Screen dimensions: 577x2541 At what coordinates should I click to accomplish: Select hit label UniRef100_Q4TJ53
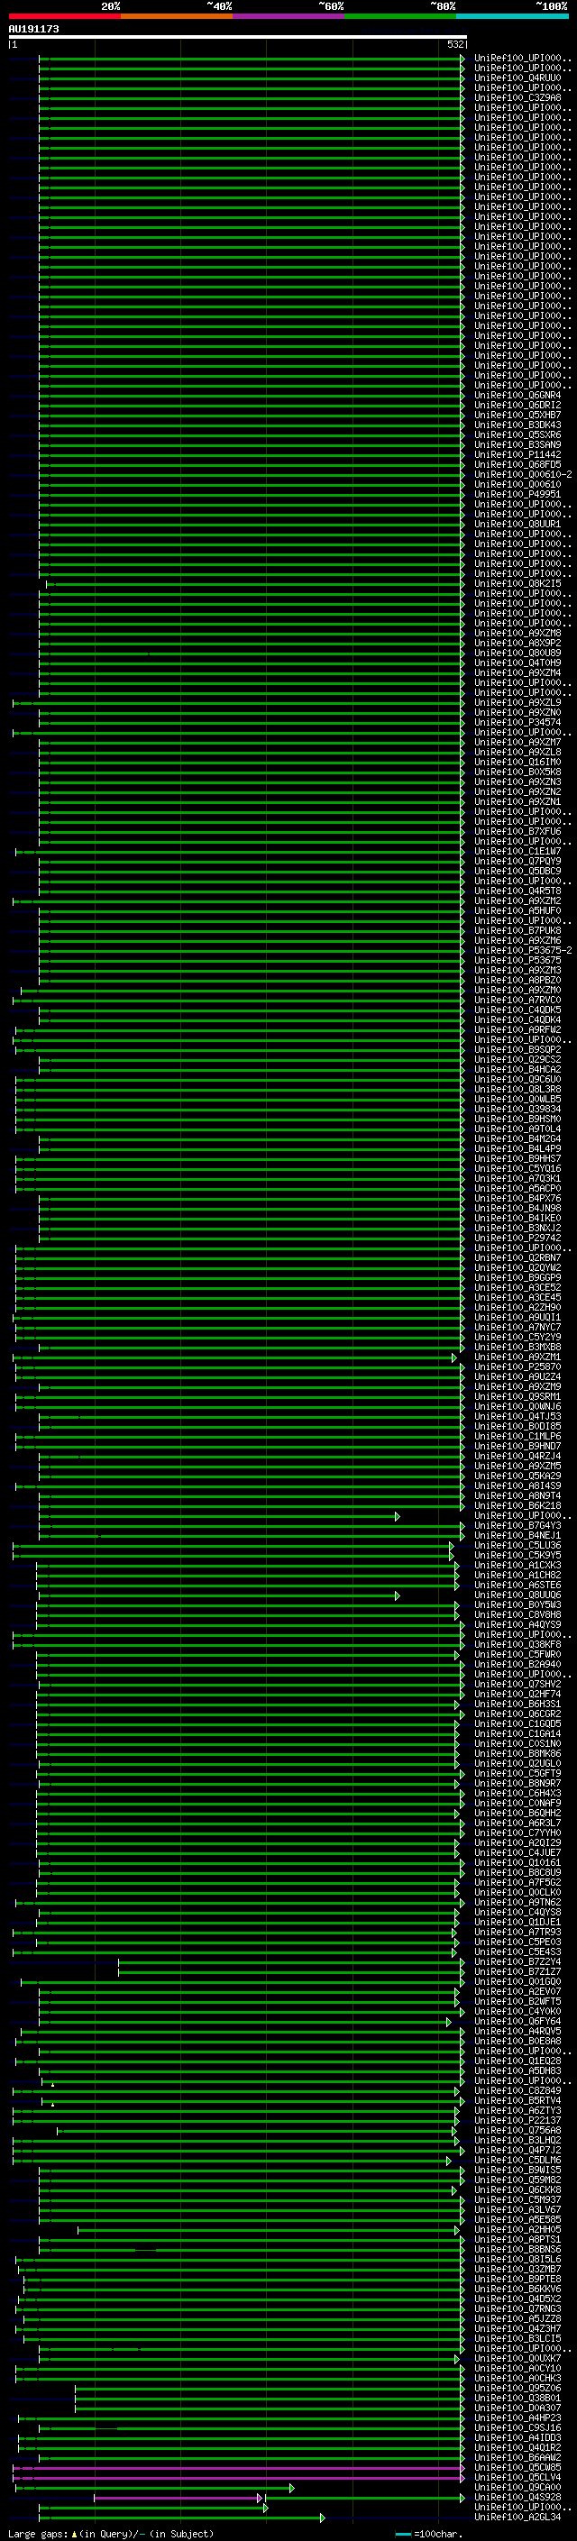(x=517, y=1416)
